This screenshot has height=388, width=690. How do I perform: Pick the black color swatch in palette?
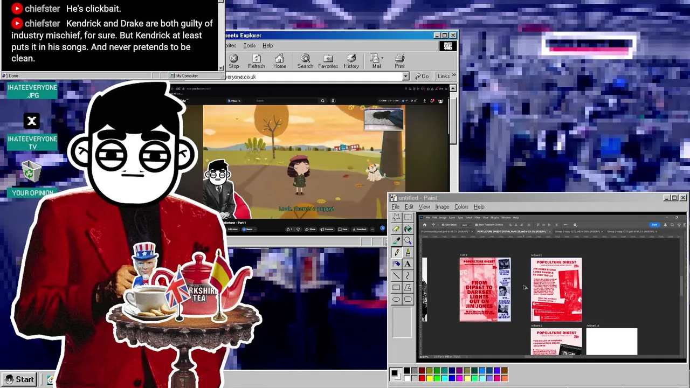[407, 371]
